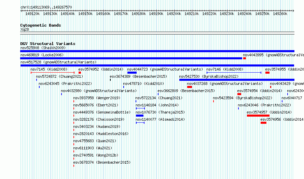This screenshot has width=304, height=179.
Task: Open esv3678374 (Besenbacher2015) variant
Action: pyautogui.click(x=102, y=162)
